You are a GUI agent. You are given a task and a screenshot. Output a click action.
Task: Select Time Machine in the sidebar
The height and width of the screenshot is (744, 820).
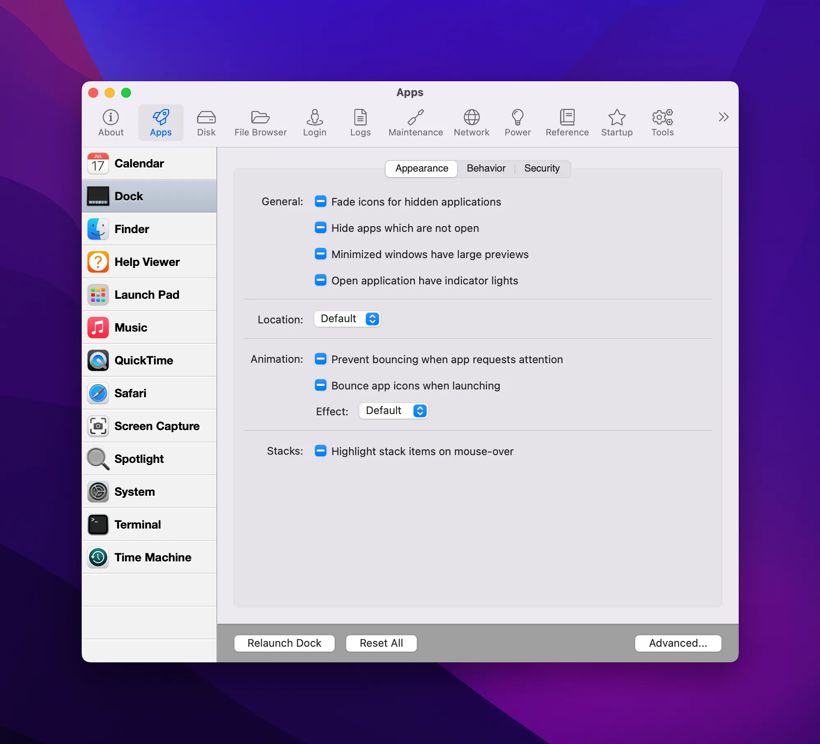point(149,557)
